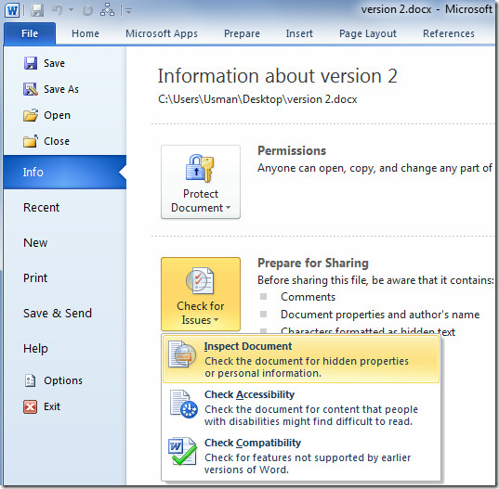This screenshot has height=489, width=499.
Task: Click the Options icon in sidebar
Action: pyautogui.click(x=31, y=380)
